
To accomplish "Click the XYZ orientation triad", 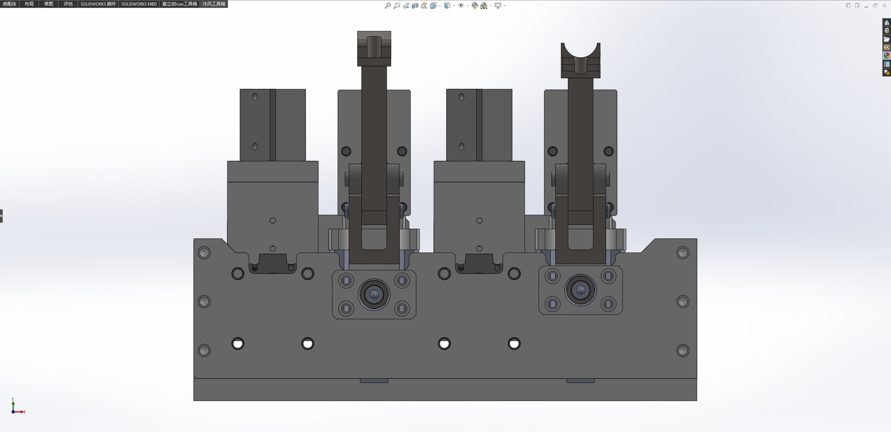I will tap(18, 406).
